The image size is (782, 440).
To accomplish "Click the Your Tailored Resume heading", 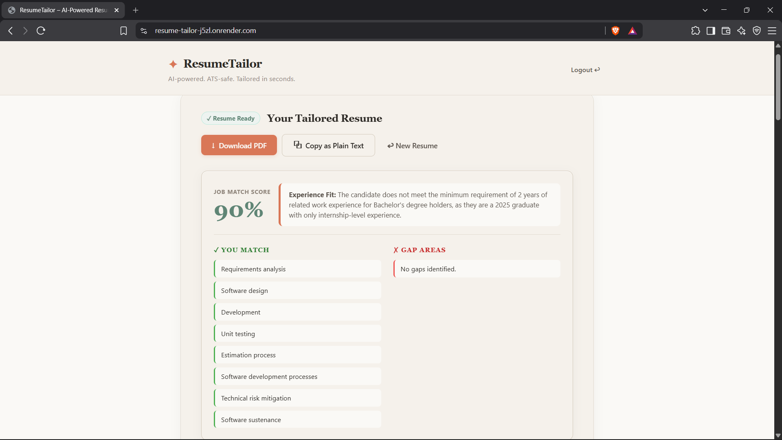I will click(325, 119).
